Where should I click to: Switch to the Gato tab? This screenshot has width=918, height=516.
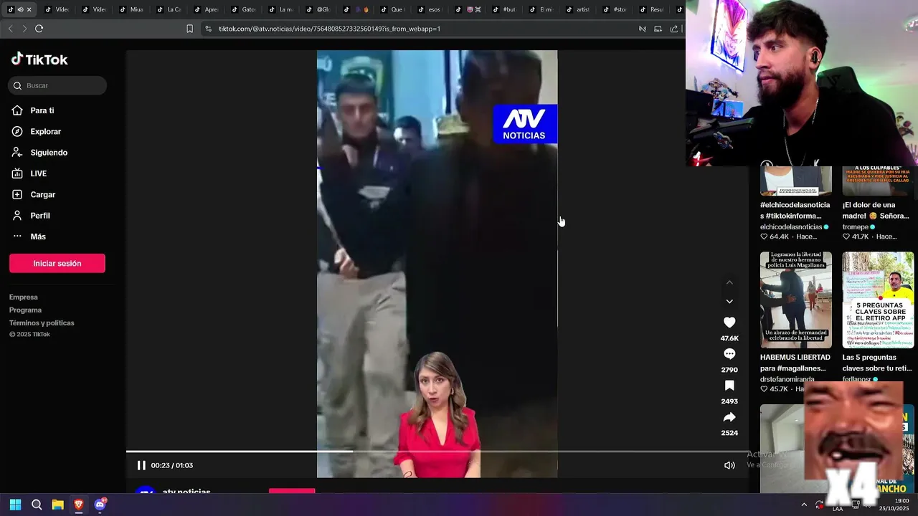click(242, 9)
